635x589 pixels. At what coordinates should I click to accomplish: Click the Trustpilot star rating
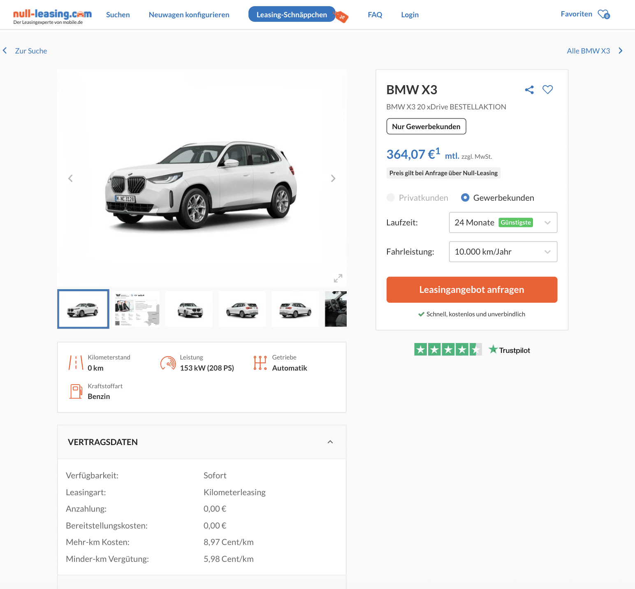click(447, 350)
